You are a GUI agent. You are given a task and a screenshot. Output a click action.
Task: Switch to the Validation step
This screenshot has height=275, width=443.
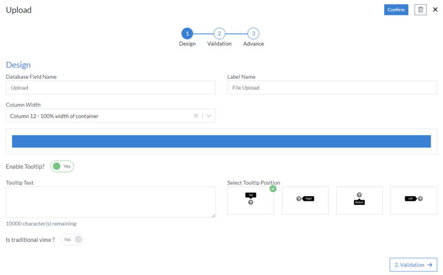point(219,33)
